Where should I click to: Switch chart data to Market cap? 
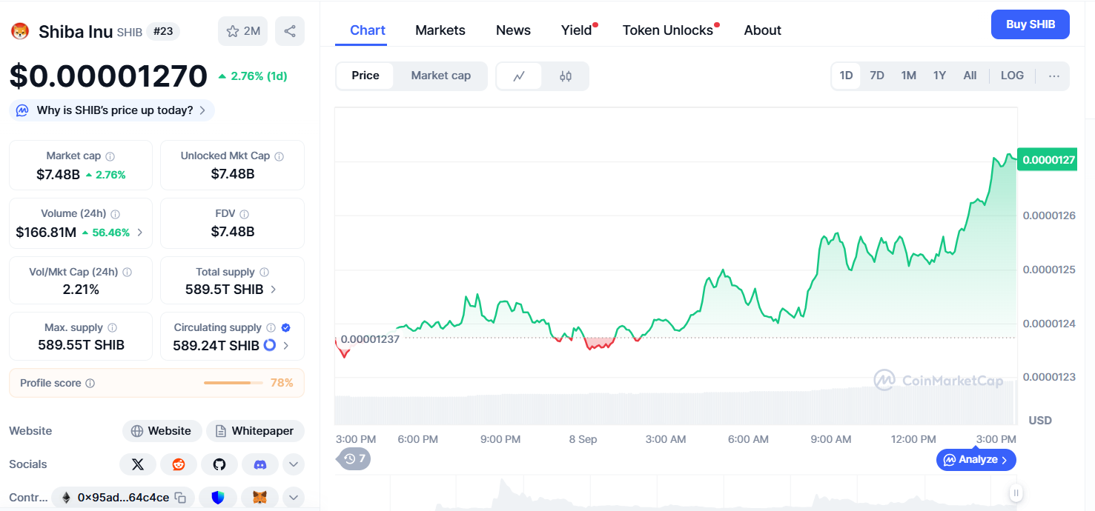coord(441,76)
